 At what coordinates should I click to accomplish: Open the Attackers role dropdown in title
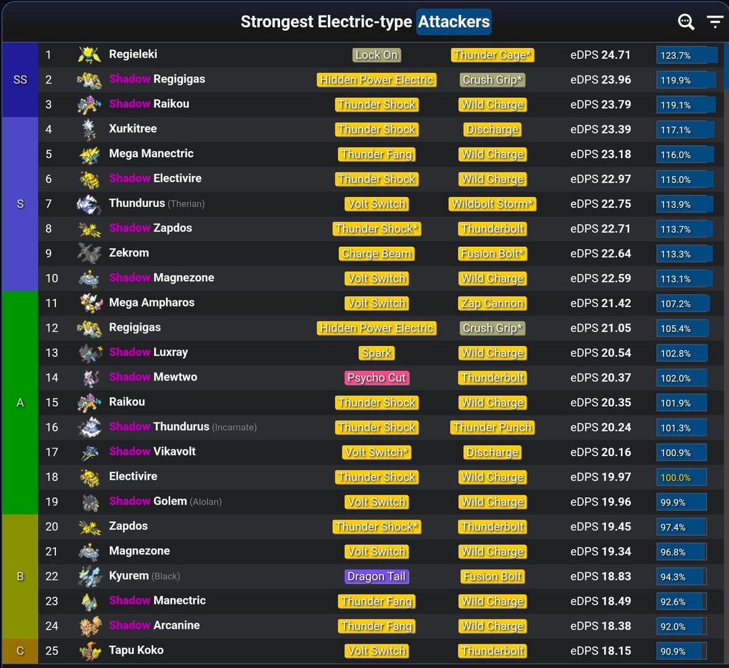(454, 22)
